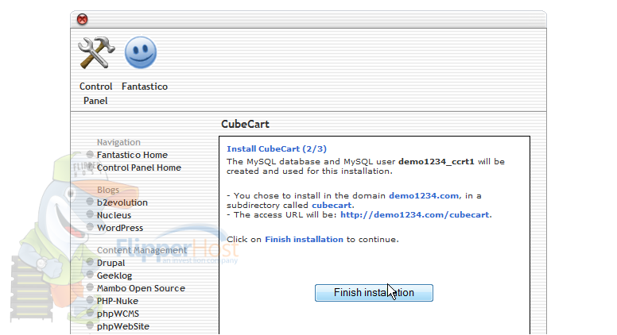Click the Blogs section header
This screenshot has width=617, height=335.
tap(108, 190)
